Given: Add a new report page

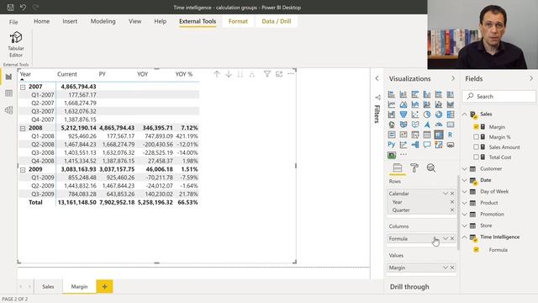Looking at the screenshot, I should [x=104, y=286].
